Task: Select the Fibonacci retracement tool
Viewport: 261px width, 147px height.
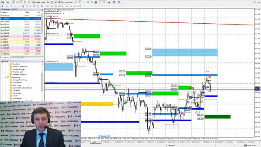Action: (27, 6)
